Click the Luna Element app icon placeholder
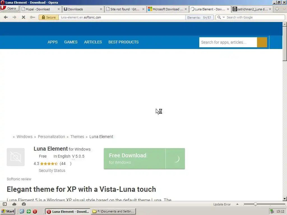Screen dimensions: 287x215 (16, 157)
